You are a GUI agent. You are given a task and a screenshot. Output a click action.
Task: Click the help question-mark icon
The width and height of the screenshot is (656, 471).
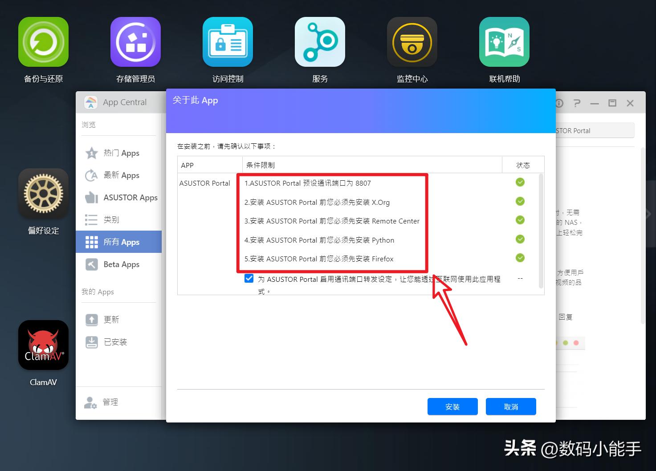click(577, 103)
